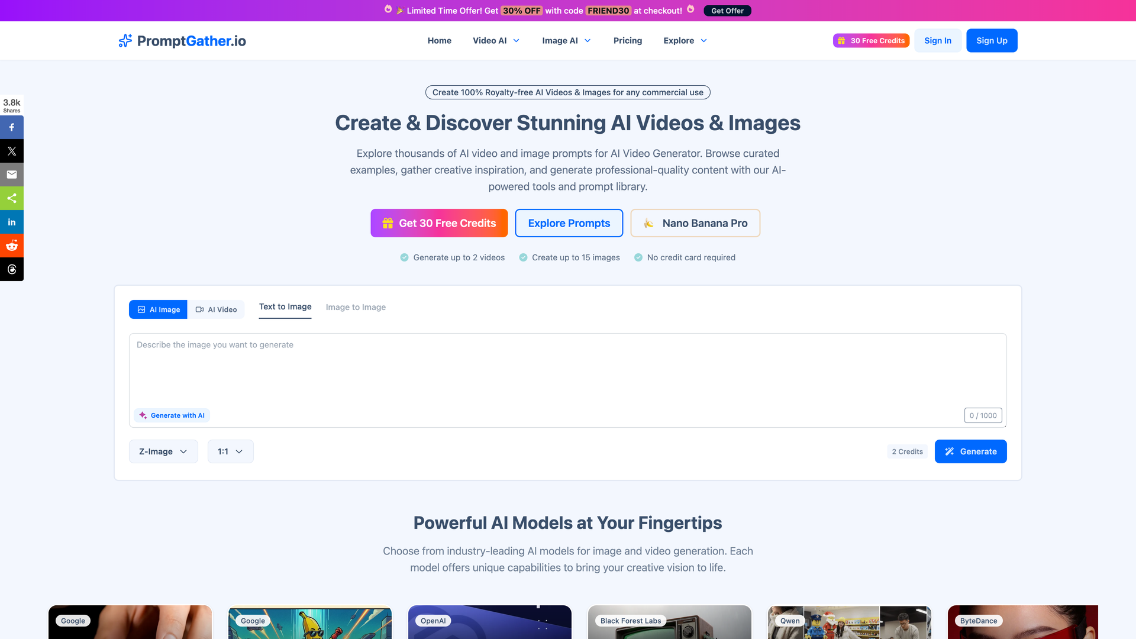Expand the Image AI nav menu
The height and width of the screenshot is (639, 1136).
coord(566,40)
